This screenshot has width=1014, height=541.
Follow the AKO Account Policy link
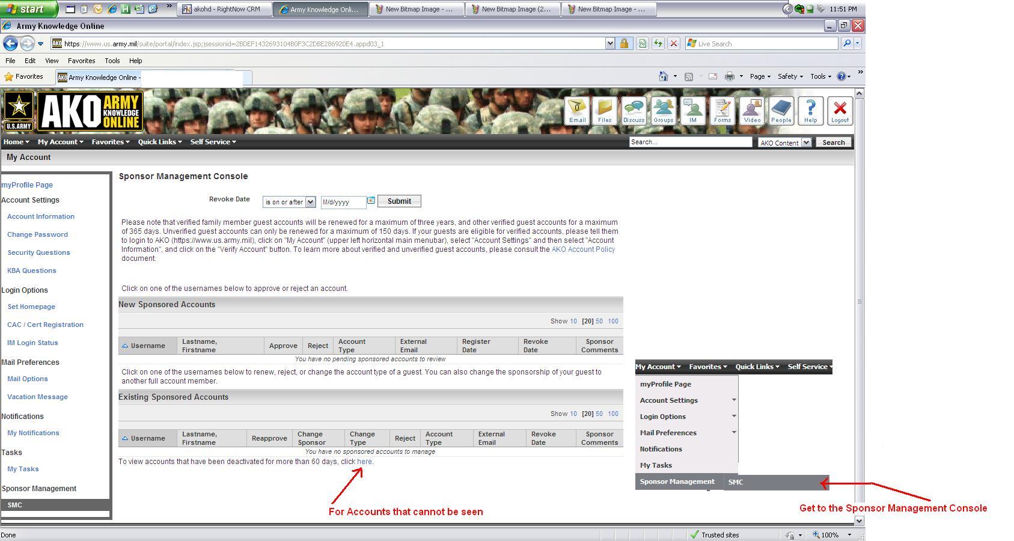(583, 249)
